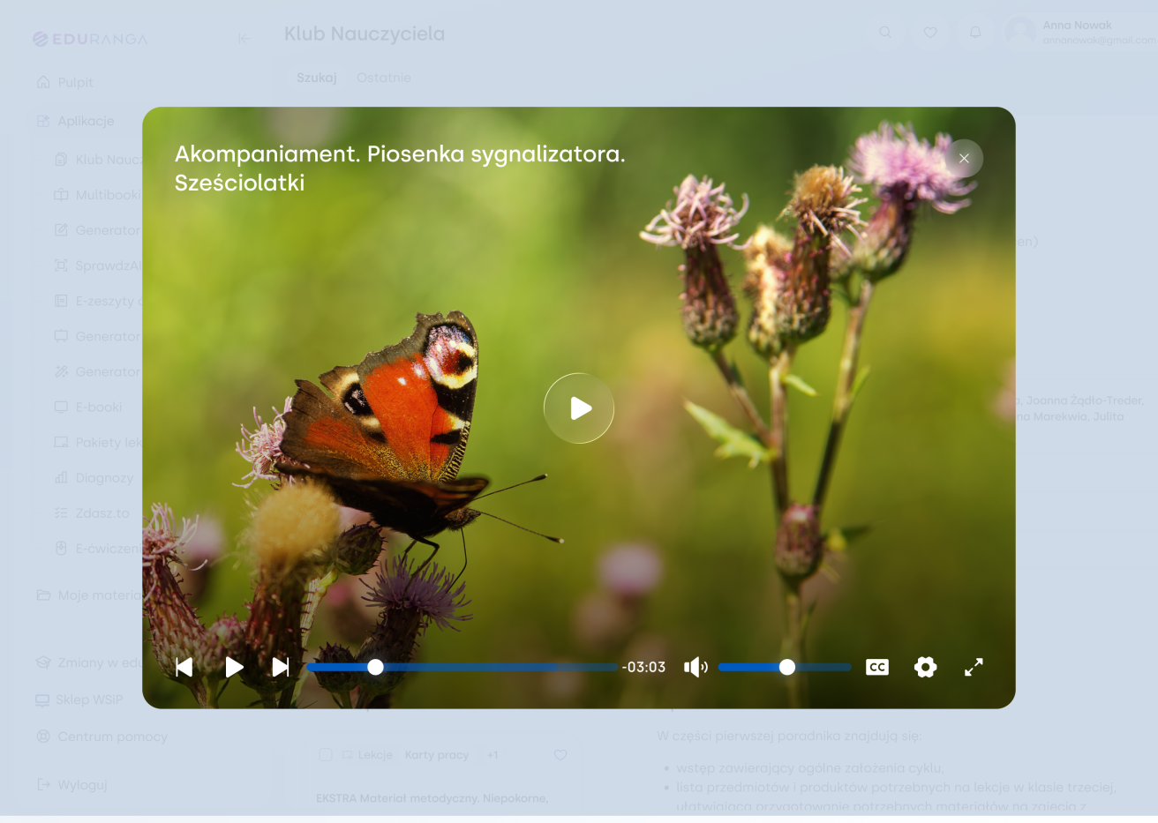Open Moje materiały folder in the sidebar
Screen dimensions: 1158x823
click(x=88, y=595)
